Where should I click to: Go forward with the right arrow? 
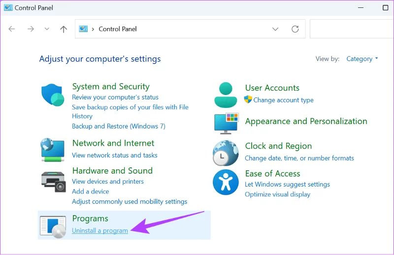point(31,29)
